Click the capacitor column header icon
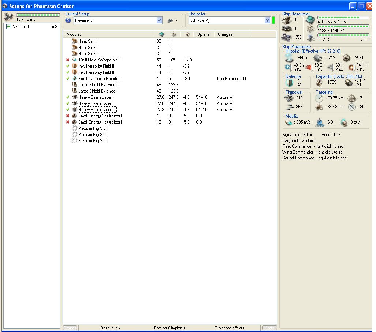376x332 pixels. point(188,34)
